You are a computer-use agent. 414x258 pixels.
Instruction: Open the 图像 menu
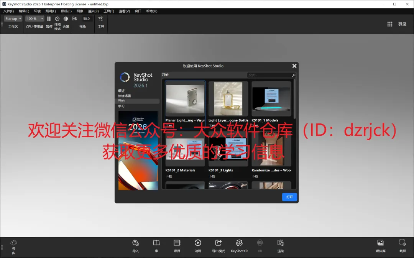tap(80, 11)
